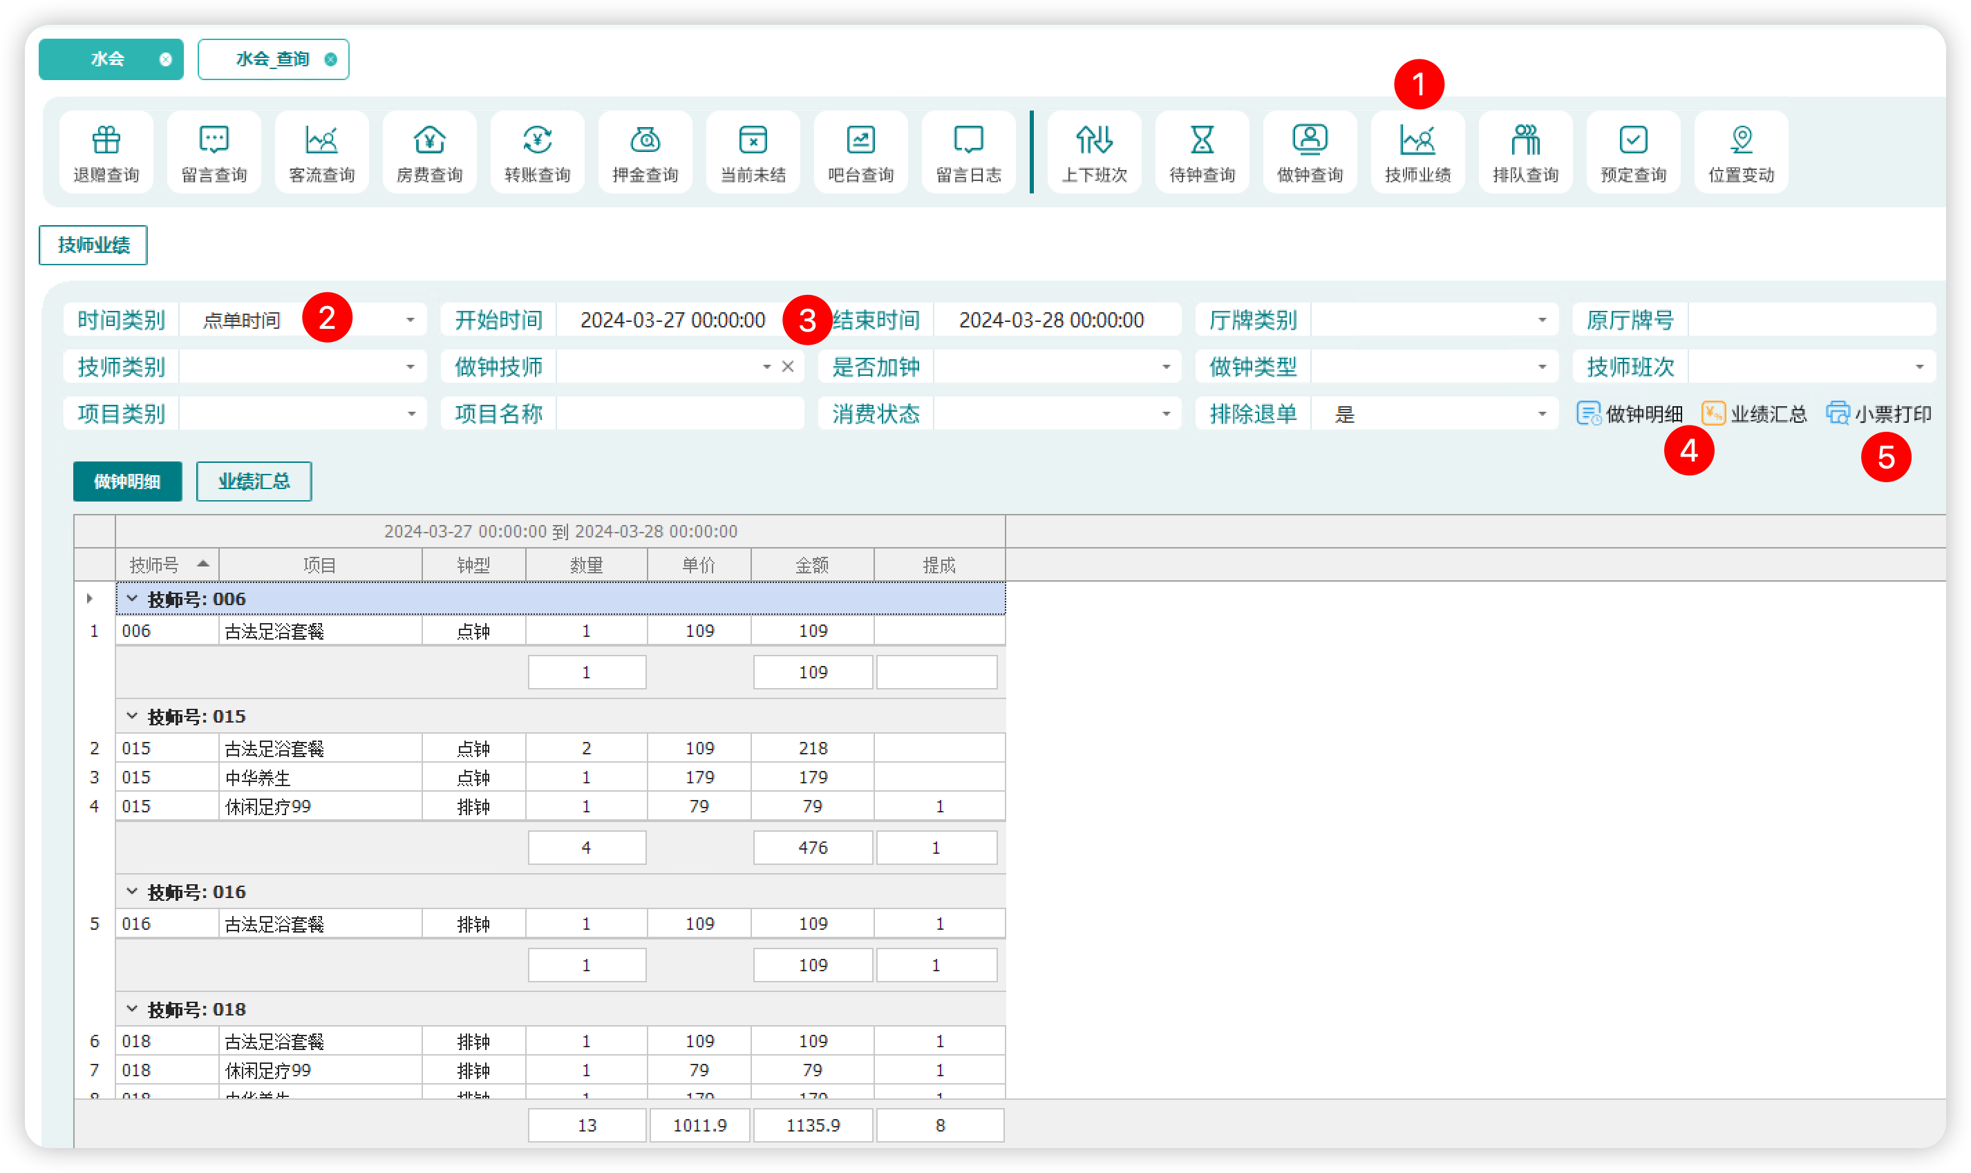Screen dimensions: 1971x1173
Task: Close the 水会 tab with its x icon
Action: [165, 59]
